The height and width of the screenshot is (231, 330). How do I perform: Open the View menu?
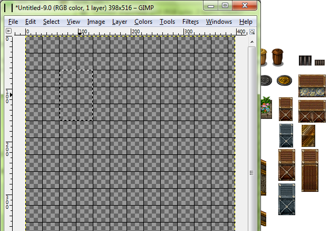click(x=73, y=22)
